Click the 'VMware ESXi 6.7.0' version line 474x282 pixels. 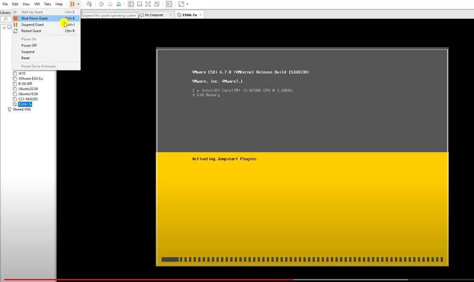(251, 72)
